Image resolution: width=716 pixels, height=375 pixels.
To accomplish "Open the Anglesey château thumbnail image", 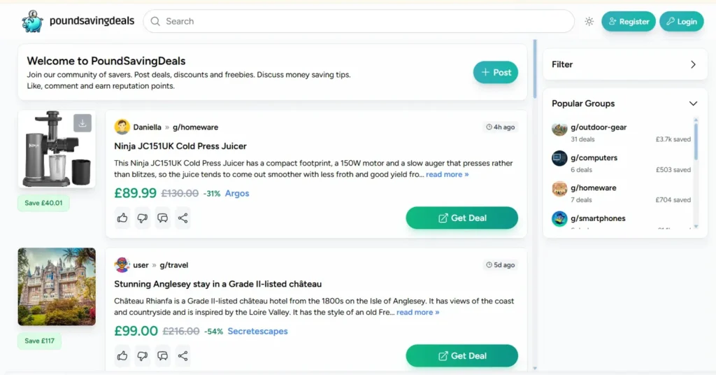I will coord(57,287).
